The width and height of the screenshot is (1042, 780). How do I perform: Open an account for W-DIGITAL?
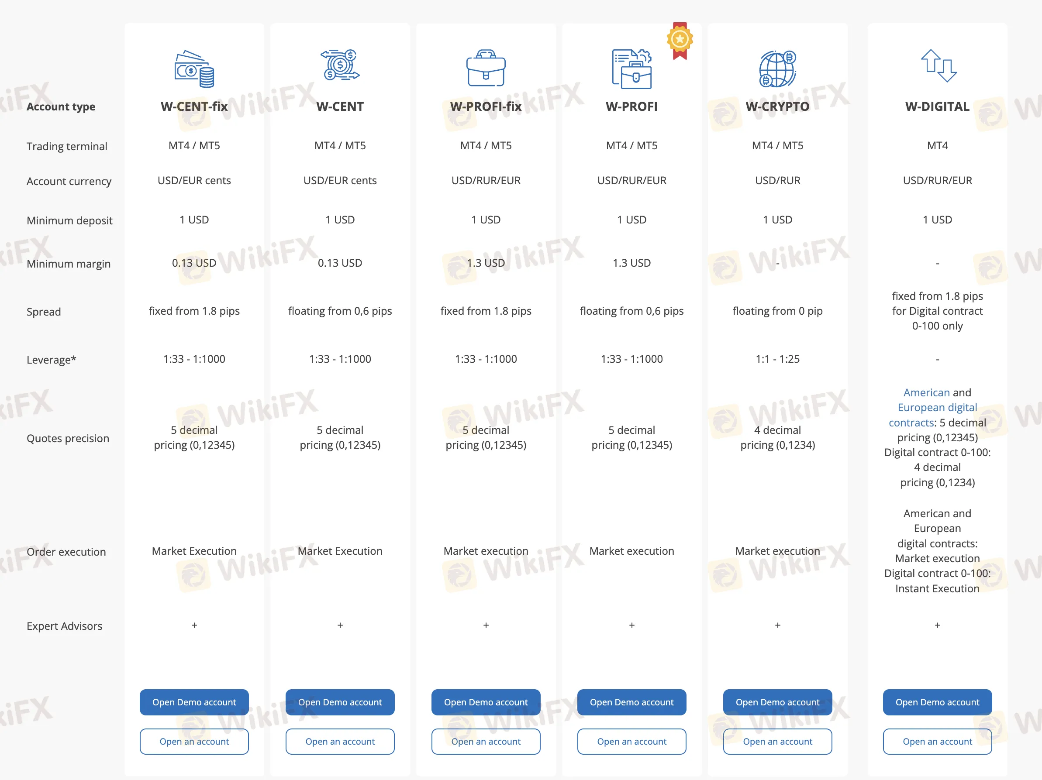[937, 742]
